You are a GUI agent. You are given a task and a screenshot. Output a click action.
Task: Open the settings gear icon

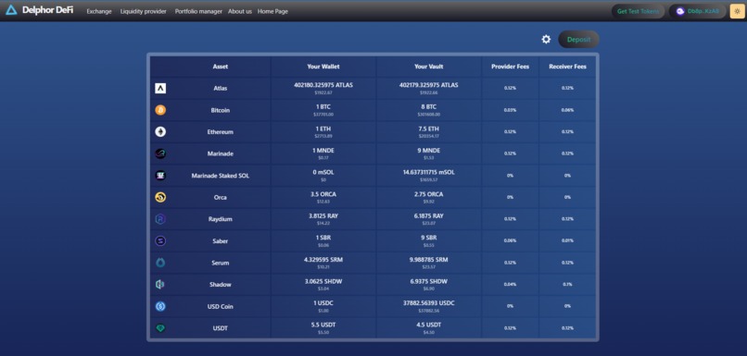pyautogui.click(x=546, y=40)
